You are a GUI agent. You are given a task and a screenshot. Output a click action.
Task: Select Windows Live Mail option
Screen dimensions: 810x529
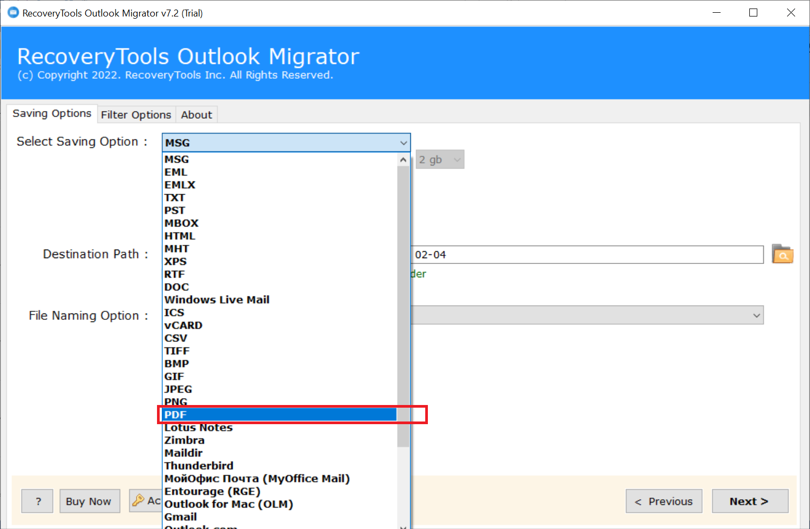(x=279, y=300)
